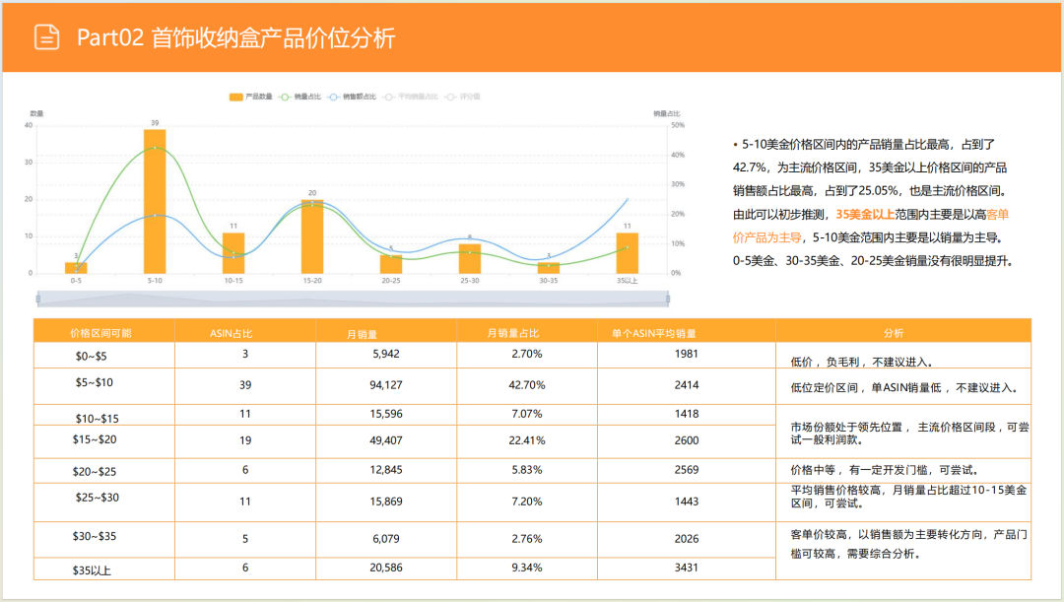Select the 25-30 price range bar

click(x=470, y=258)
